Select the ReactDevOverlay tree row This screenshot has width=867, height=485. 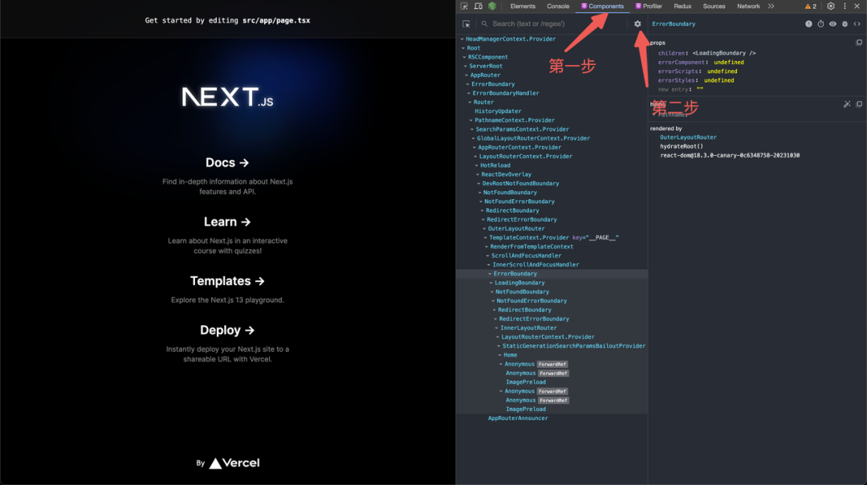(x=552, y=174)
